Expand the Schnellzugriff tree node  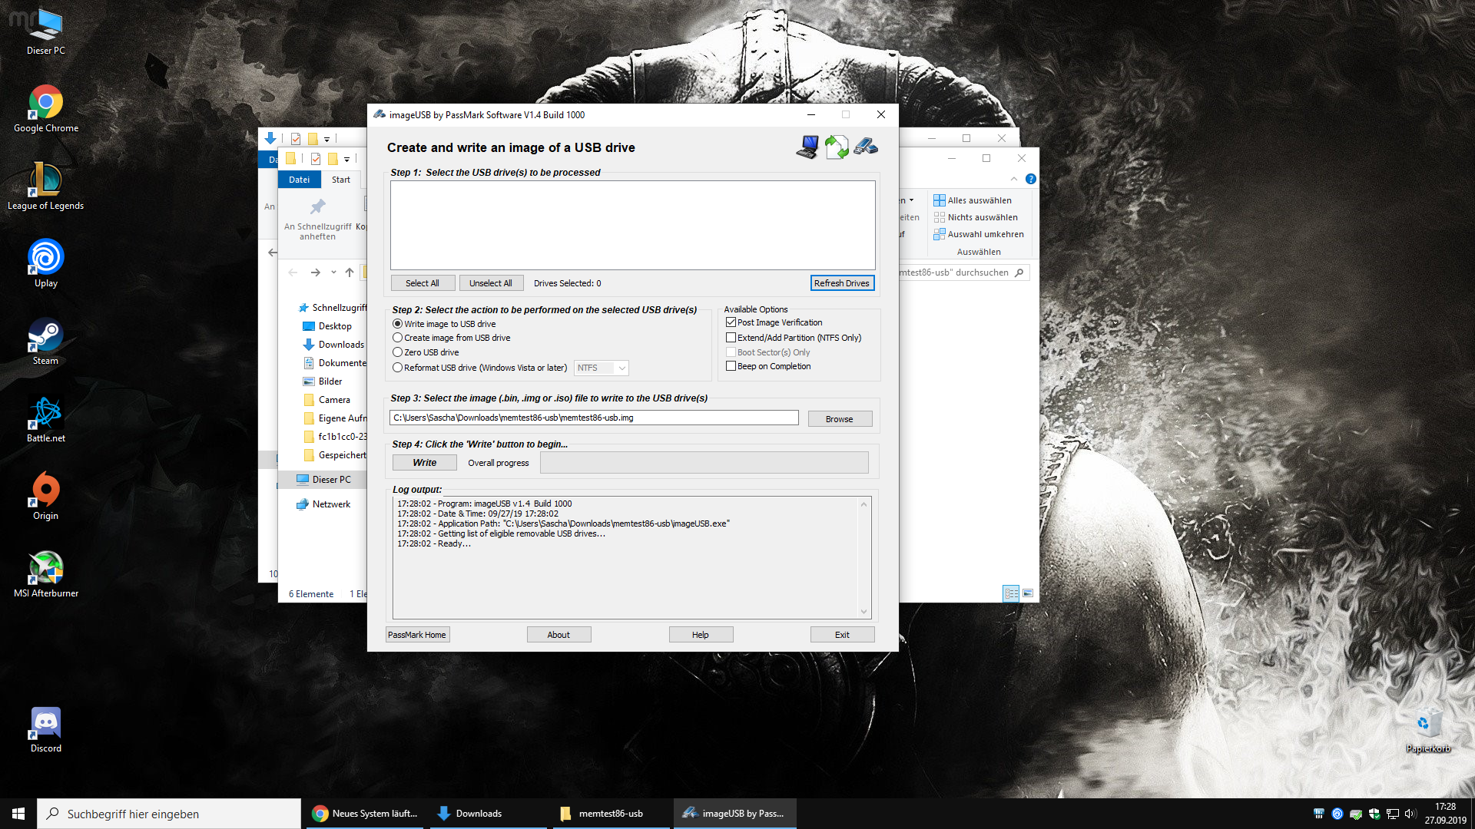pyautogui.click(x=290, y=308)
